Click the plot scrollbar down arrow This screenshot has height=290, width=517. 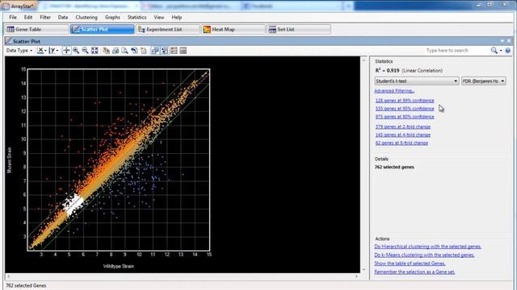coord(364,270)
